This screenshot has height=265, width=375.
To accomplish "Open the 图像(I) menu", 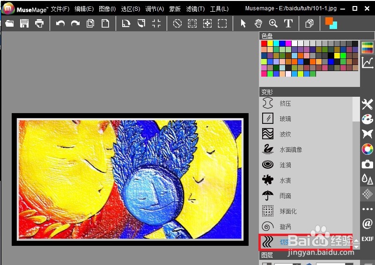I will [107, 9].
